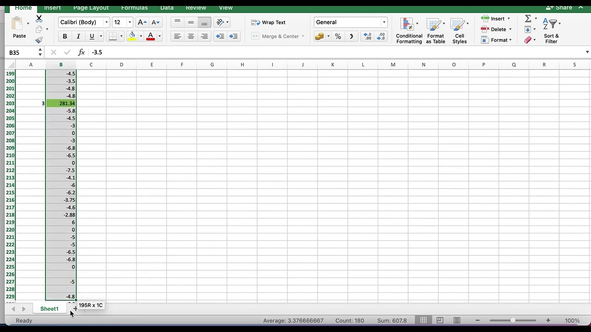
Task: Align text left
Action: 177,36
